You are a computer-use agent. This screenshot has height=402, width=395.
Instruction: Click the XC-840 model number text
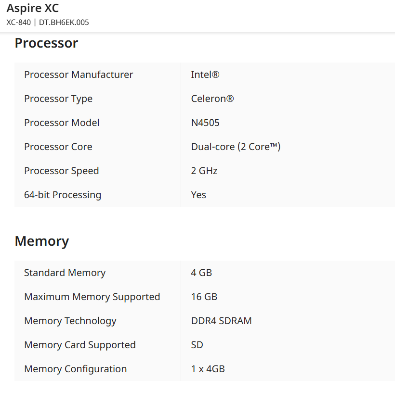19,23
